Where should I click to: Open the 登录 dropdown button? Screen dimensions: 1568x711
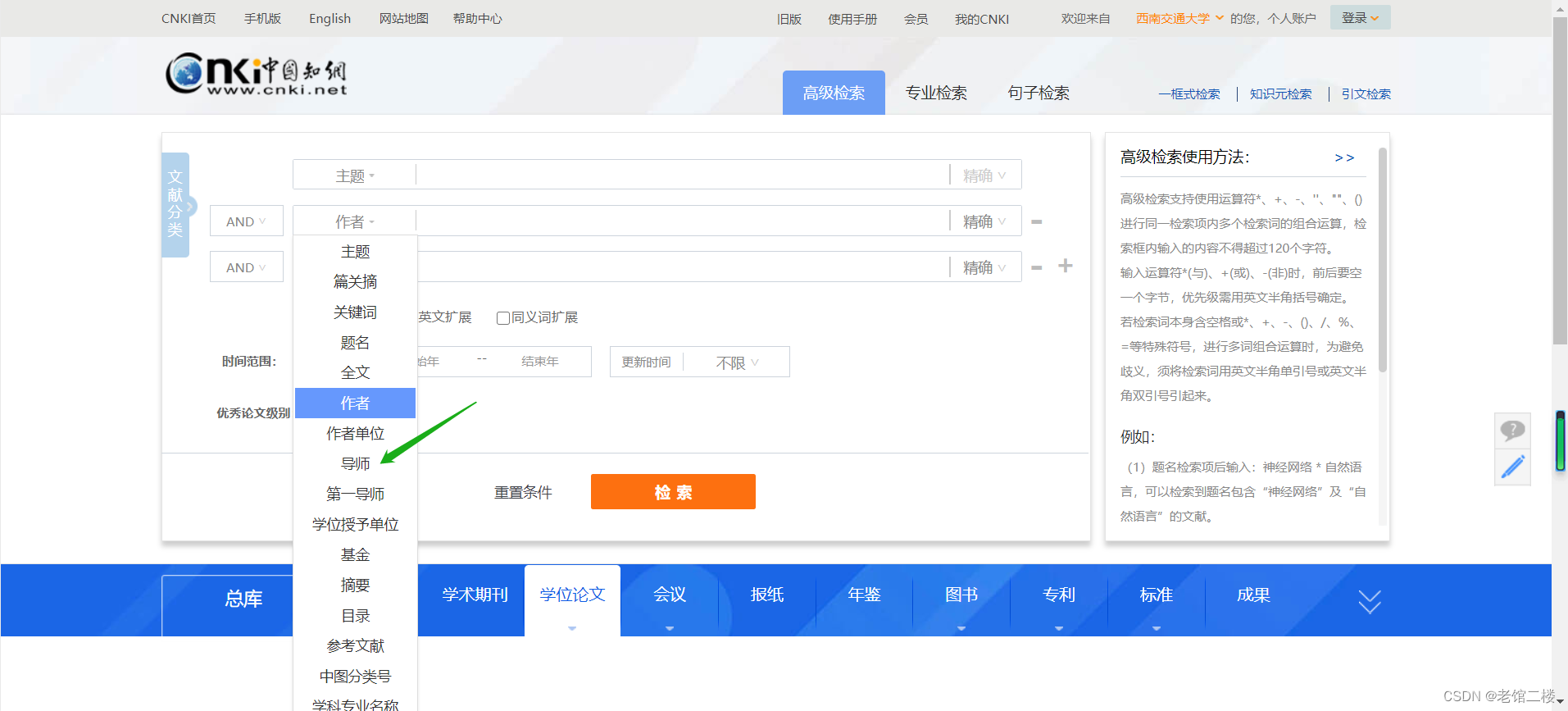pos(1360,18)
